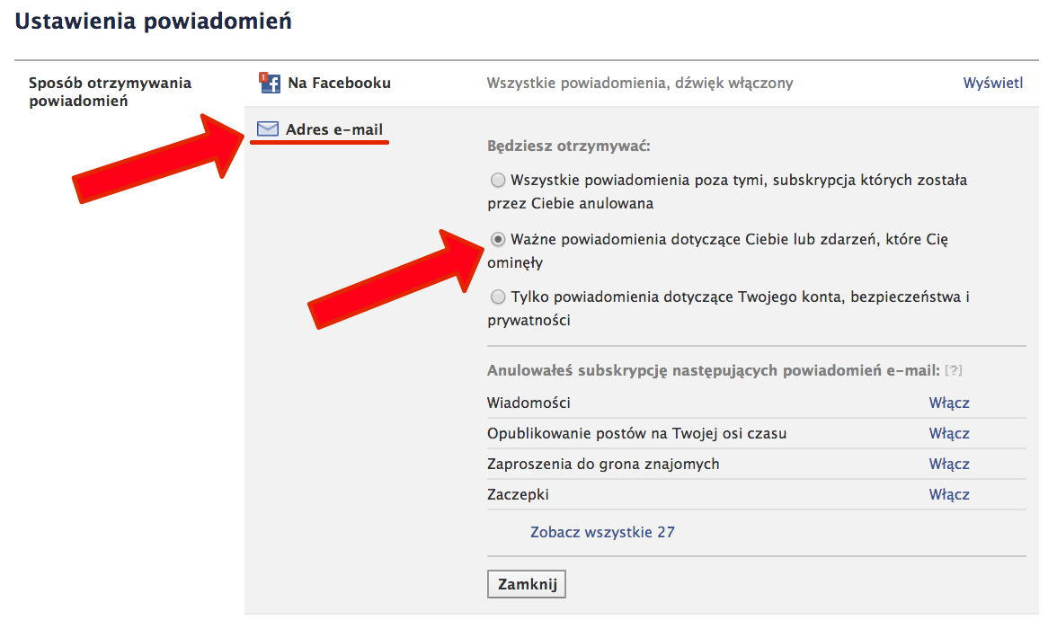Click the Facebook logo icon
The image size is (1057, 620).
(270, 83)
